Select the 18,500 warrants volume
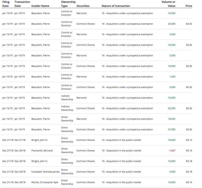202x188 pixels. point(171,119)
